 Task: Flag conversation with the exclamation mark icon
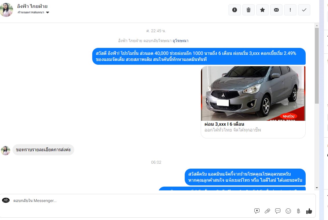[x=290, y=10]
